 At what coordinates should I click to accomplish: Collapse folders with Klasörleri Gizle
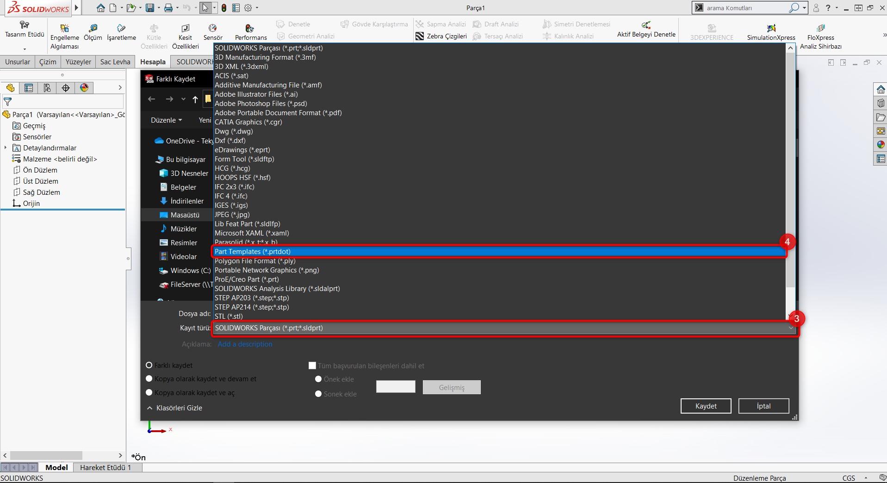coord(175,408)
